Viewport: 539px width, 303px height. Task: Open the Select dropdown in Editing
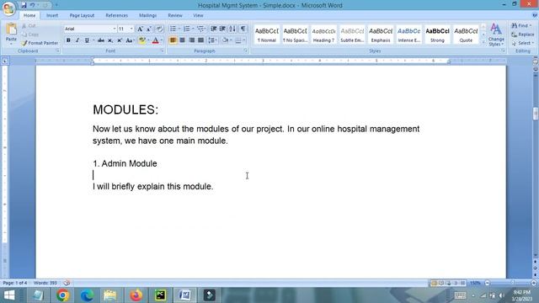522,43
